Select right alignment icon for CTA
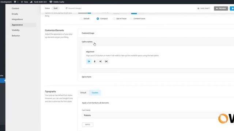Viewport: 234px width, 131px height. pos(101,61)
